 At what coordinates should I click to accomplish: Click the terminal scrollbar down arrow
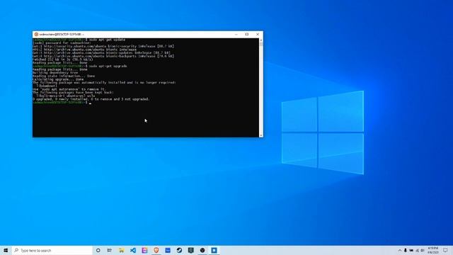(261, 135)
